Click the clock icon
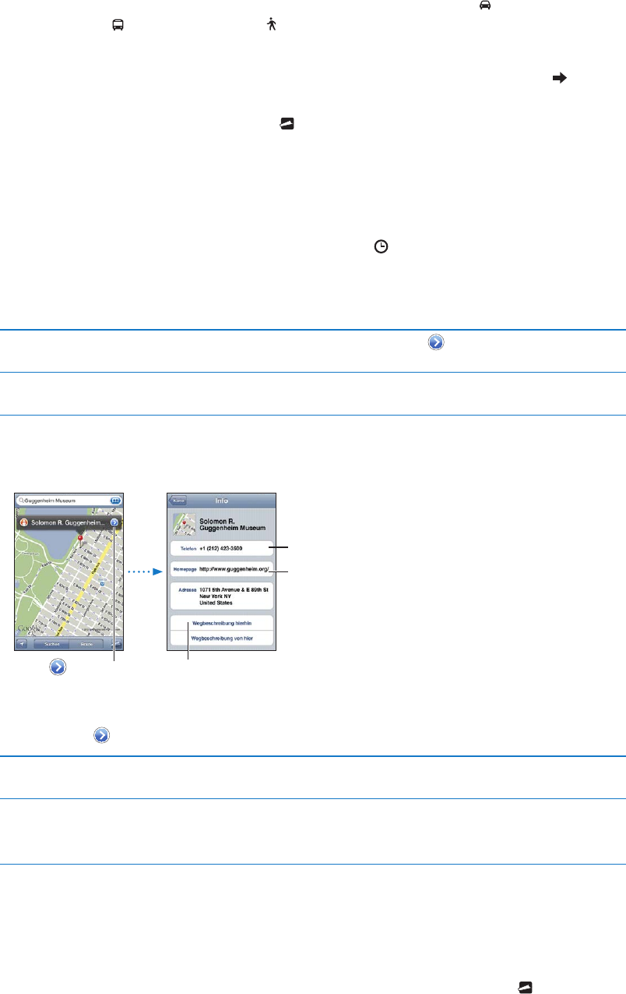Image resolution: width=626 pixels, height=994 pixels. (x=382, y=246)
